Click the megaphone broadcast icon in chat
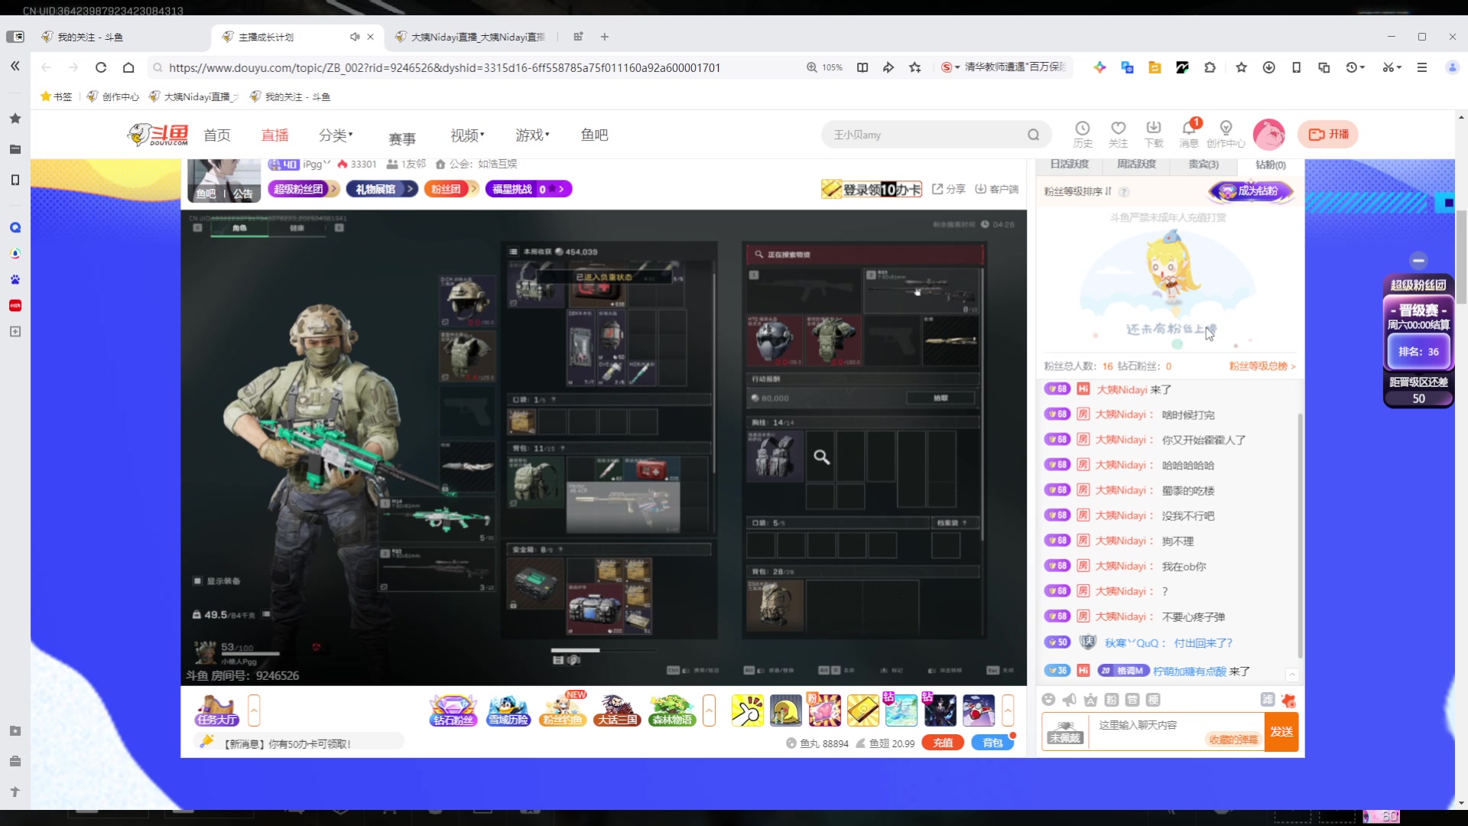The height and width of the screenshot is (826, 1468). tap(1069, 700)
